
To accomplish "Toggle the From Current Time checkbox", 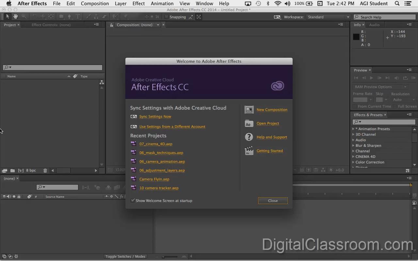I will point(355,106).
